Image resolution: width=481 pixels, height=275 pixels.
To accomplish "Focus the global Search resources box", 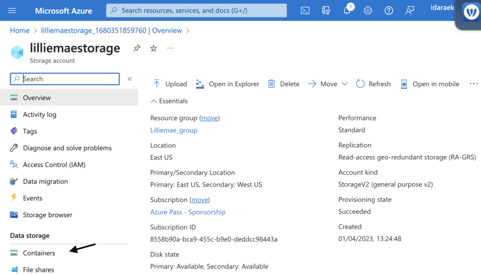I will point(196,10).
